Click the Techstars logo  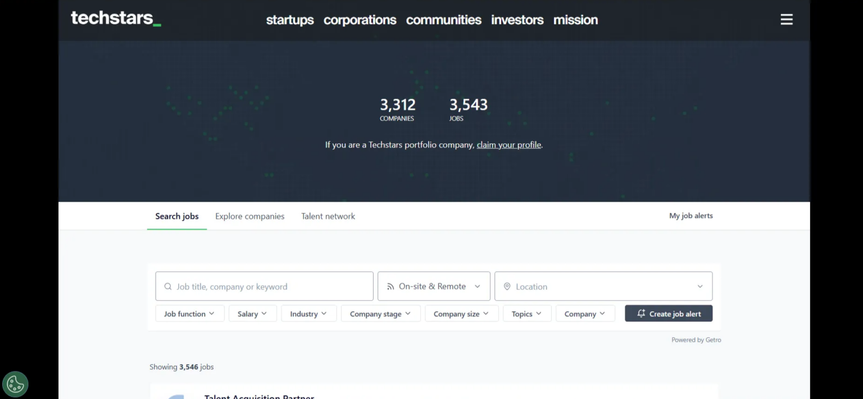coord(111,17)
